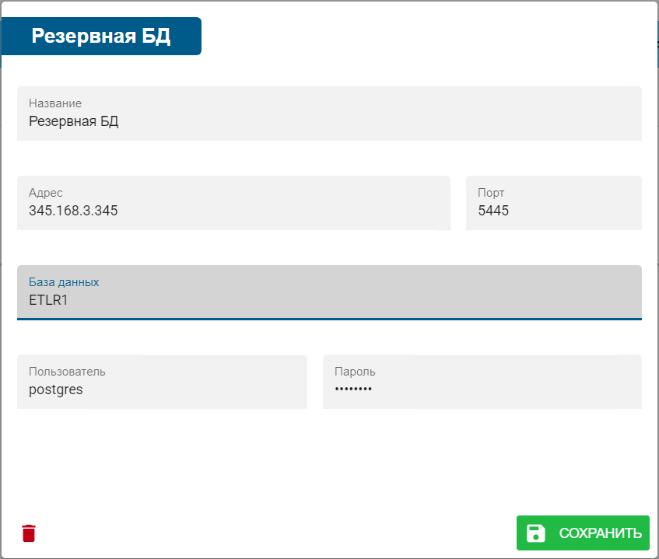Image resolution: width=659 pixels, height=559 pixels.
Task: Select the Порт field containing 5445
Action: pos(553,203)
